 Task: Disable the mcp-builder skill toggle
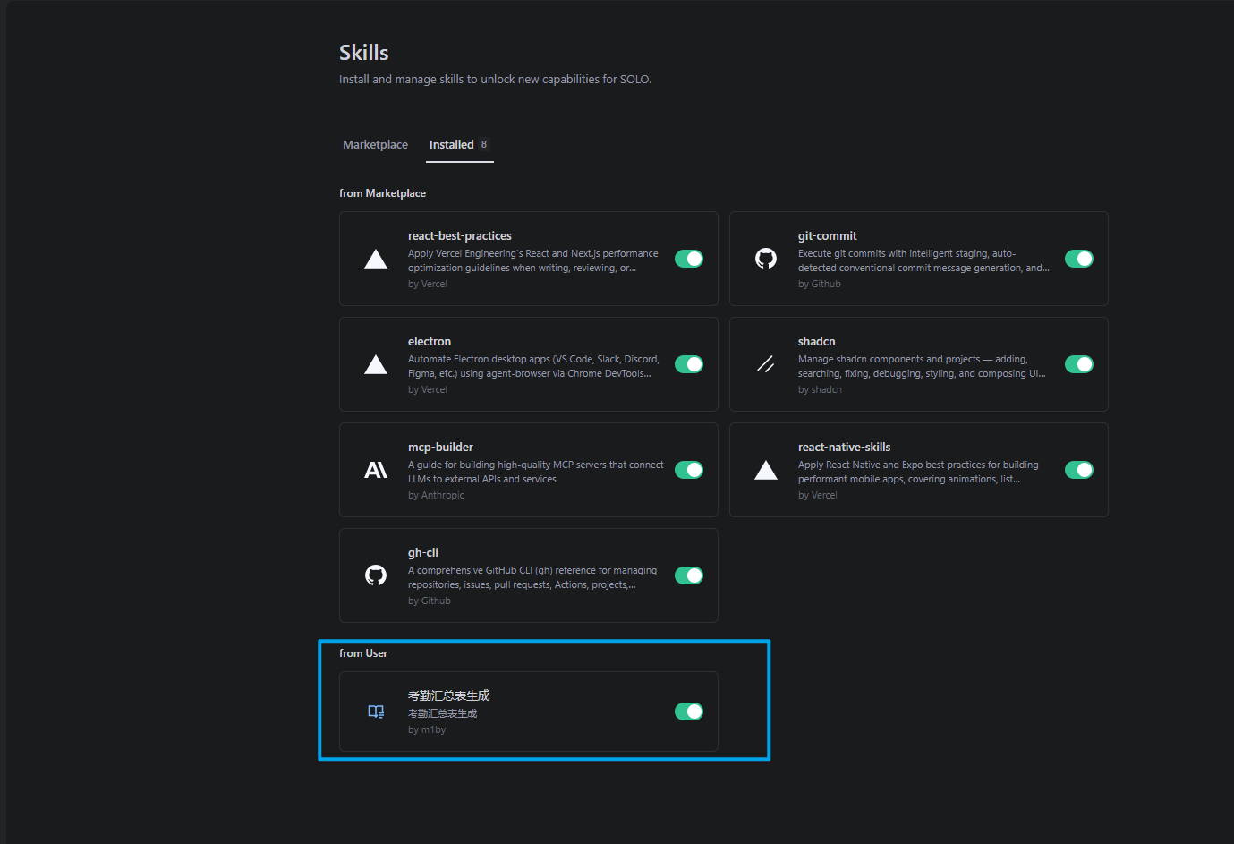(x=689, y=470)
